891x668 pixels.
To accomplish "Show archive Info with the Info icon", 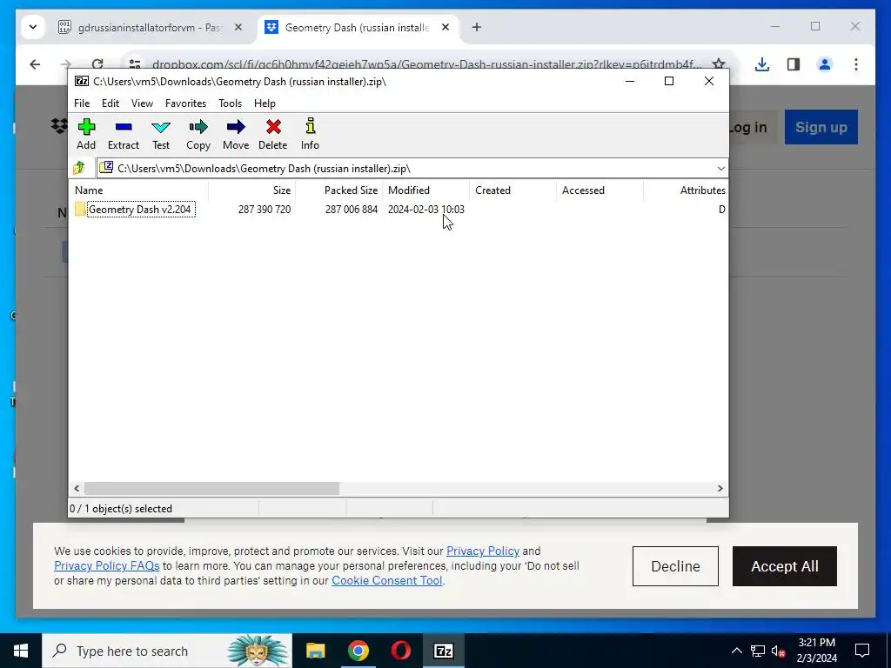I will (311, 134).
